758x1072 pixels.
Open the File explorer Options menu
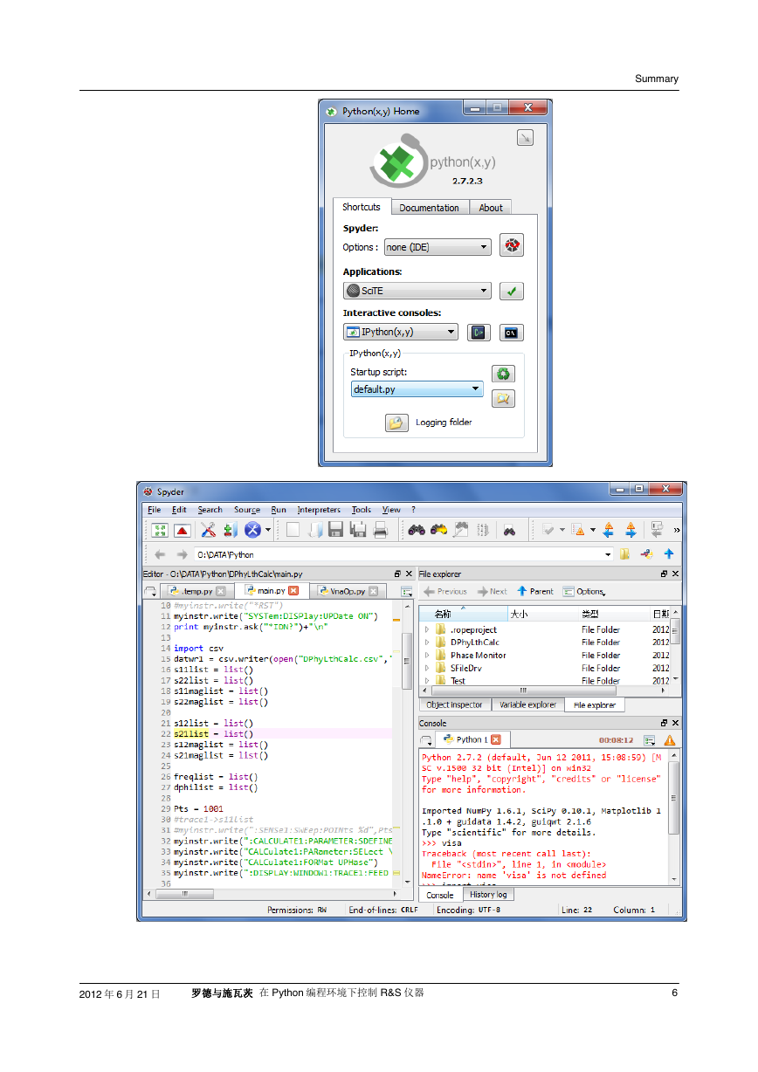click(x=584, y=591)
